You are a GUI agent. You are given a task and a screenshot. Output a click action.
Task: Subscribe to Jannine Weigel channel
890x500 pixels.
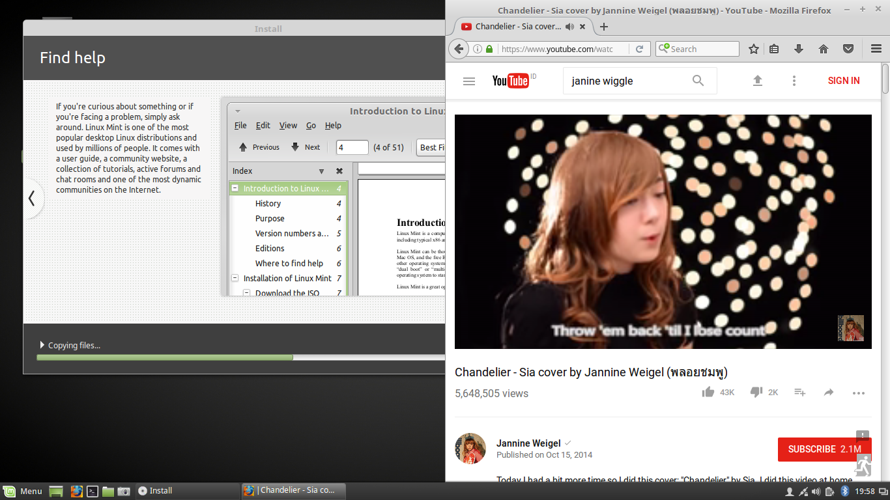tap(825, 449)
